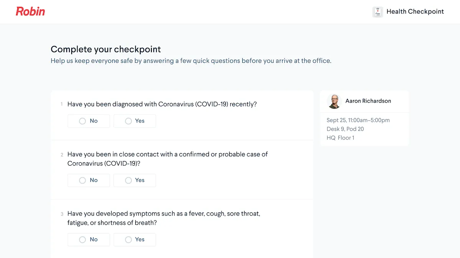This screenshot has width=460, height=258.
Task: Select Yes for COVID-19 diagnosis question
Action: (x=135, y=121)
